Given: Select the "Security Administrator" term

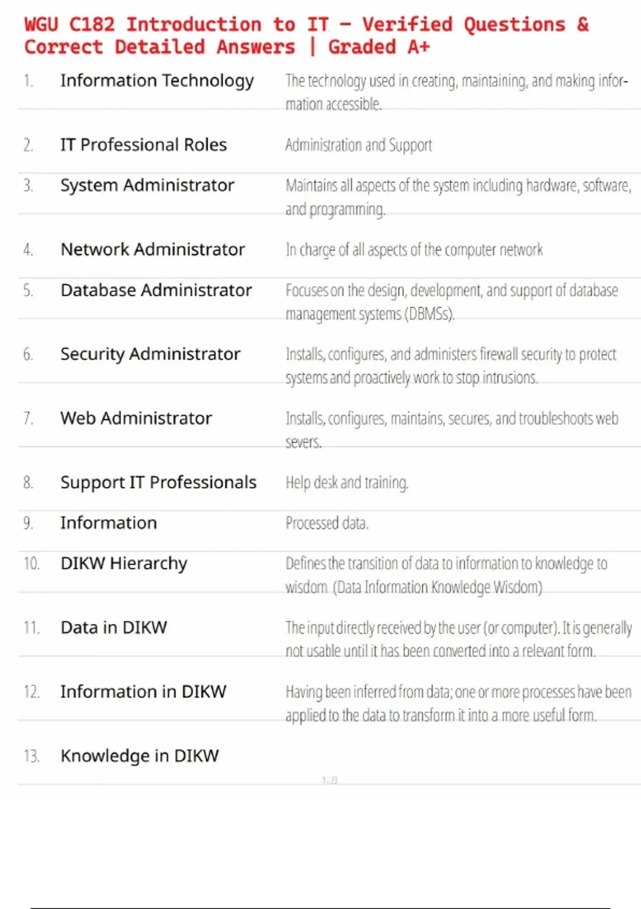Looking at the screenshot, I should coord(150,354).
